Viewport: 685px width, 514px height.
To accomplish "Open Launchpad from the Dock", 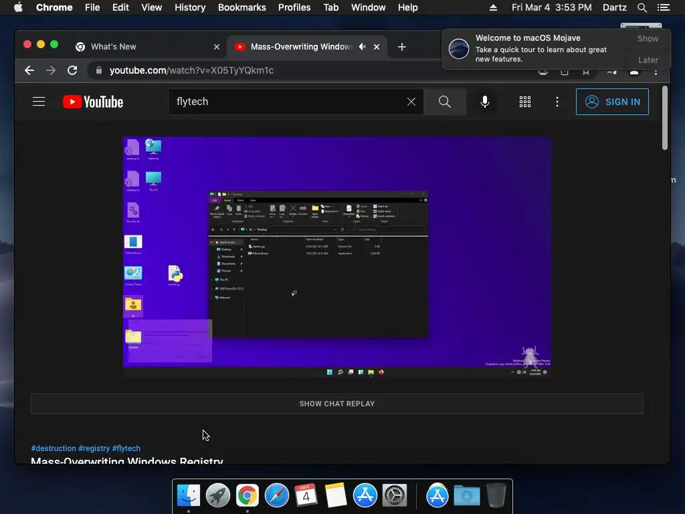I will (218, 496).
